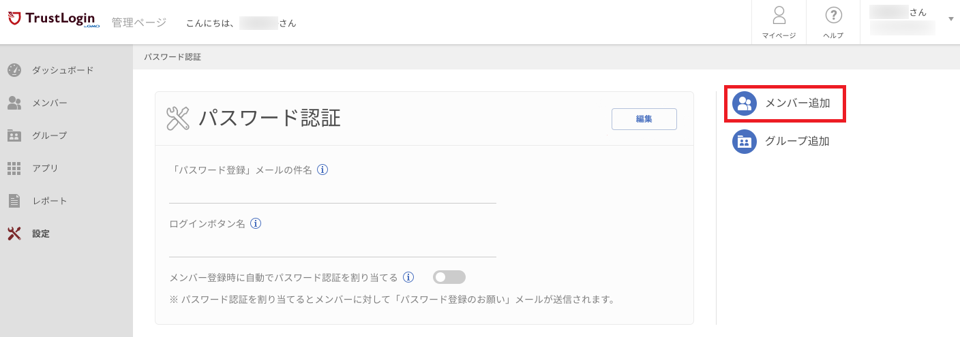Click info icon beside メールの件名 label

click(323, 170)
